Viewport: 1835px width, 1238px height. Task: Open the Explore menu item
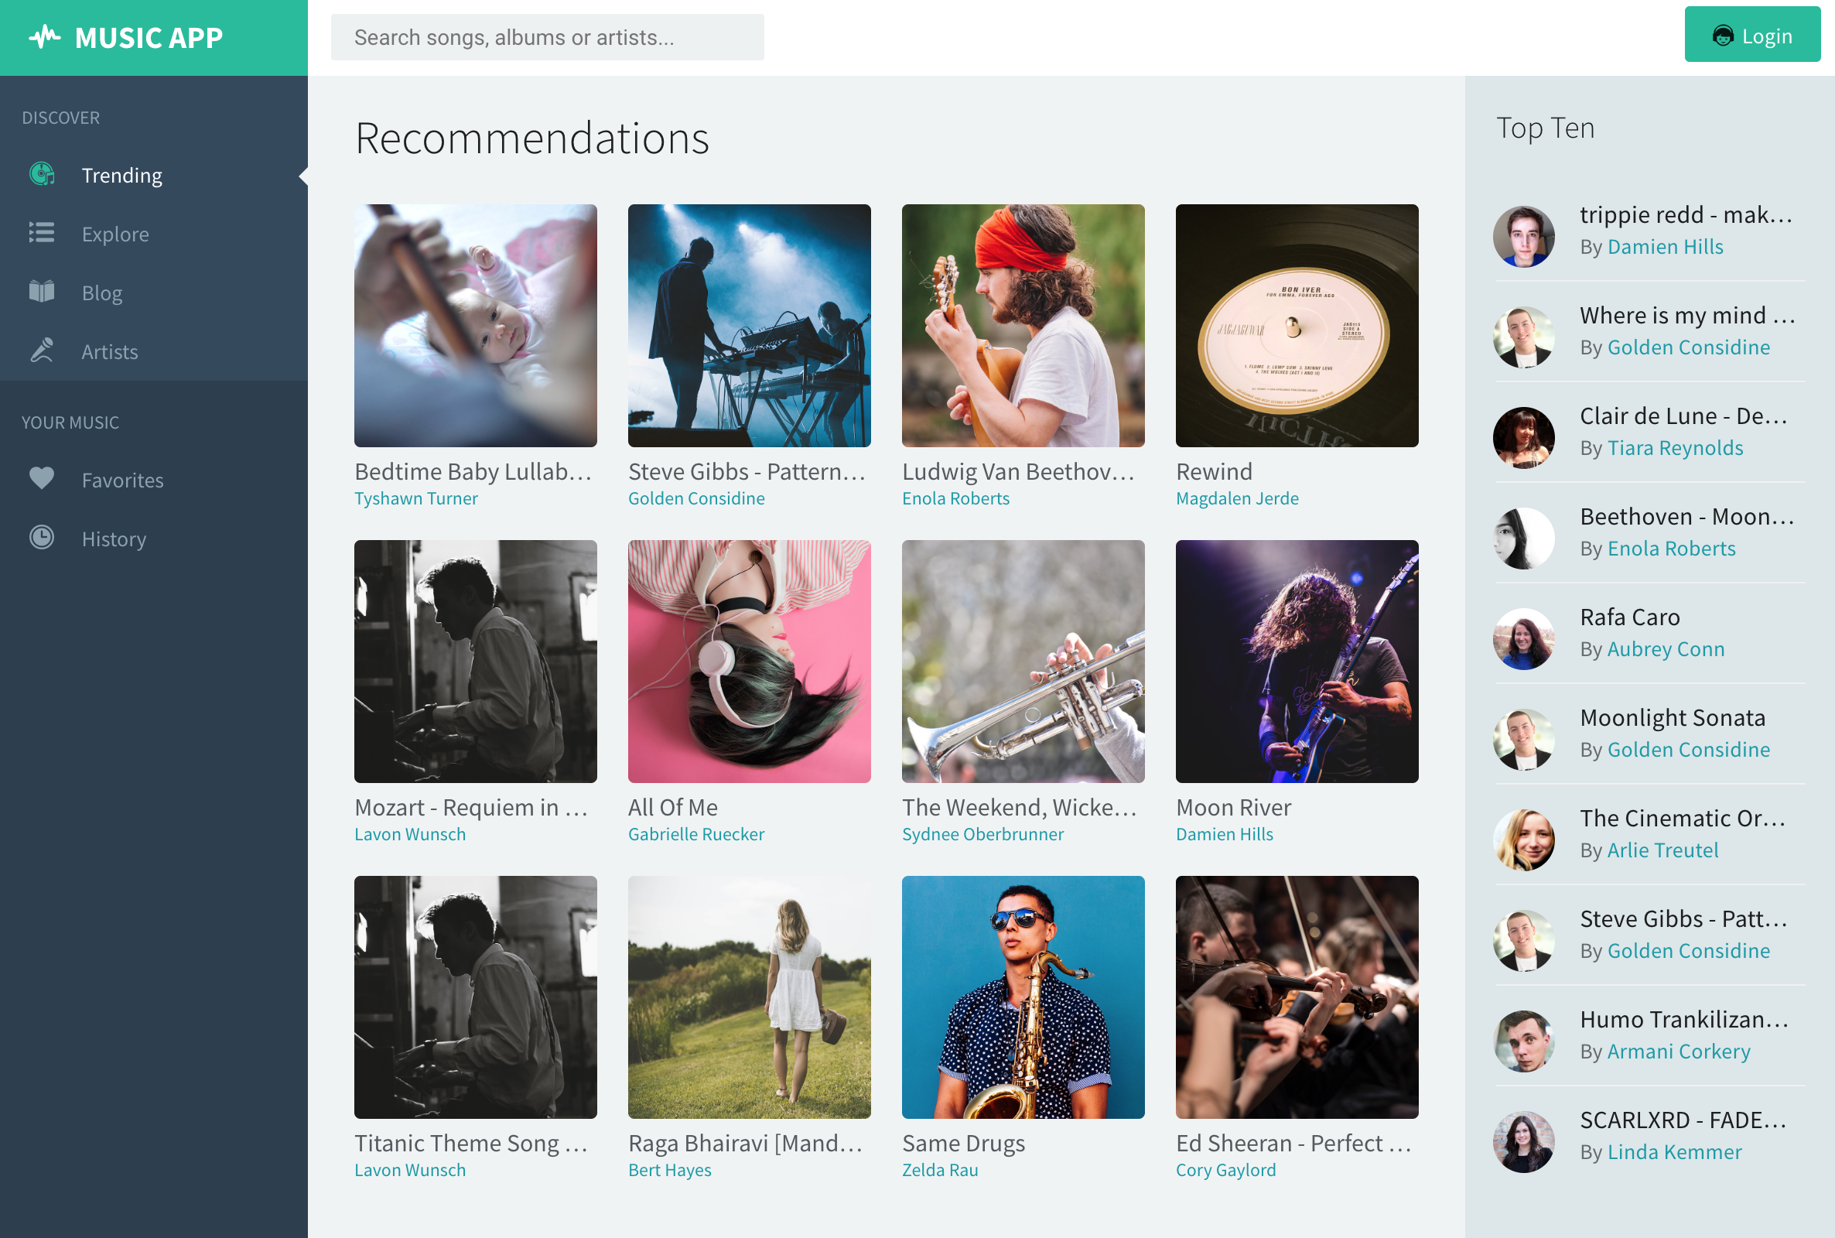(115, 234)
